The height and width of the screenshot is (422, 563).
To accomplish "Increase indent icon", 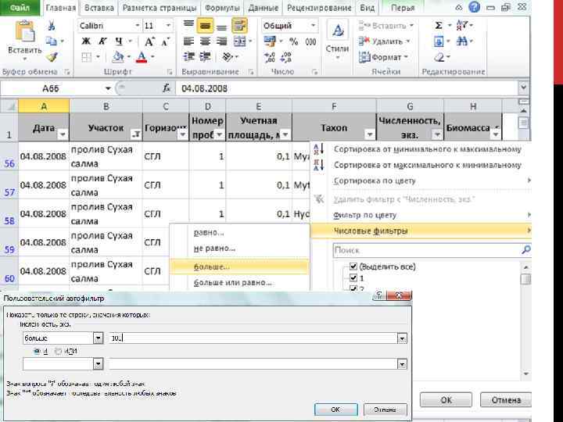I will click(x=205, y=57).
